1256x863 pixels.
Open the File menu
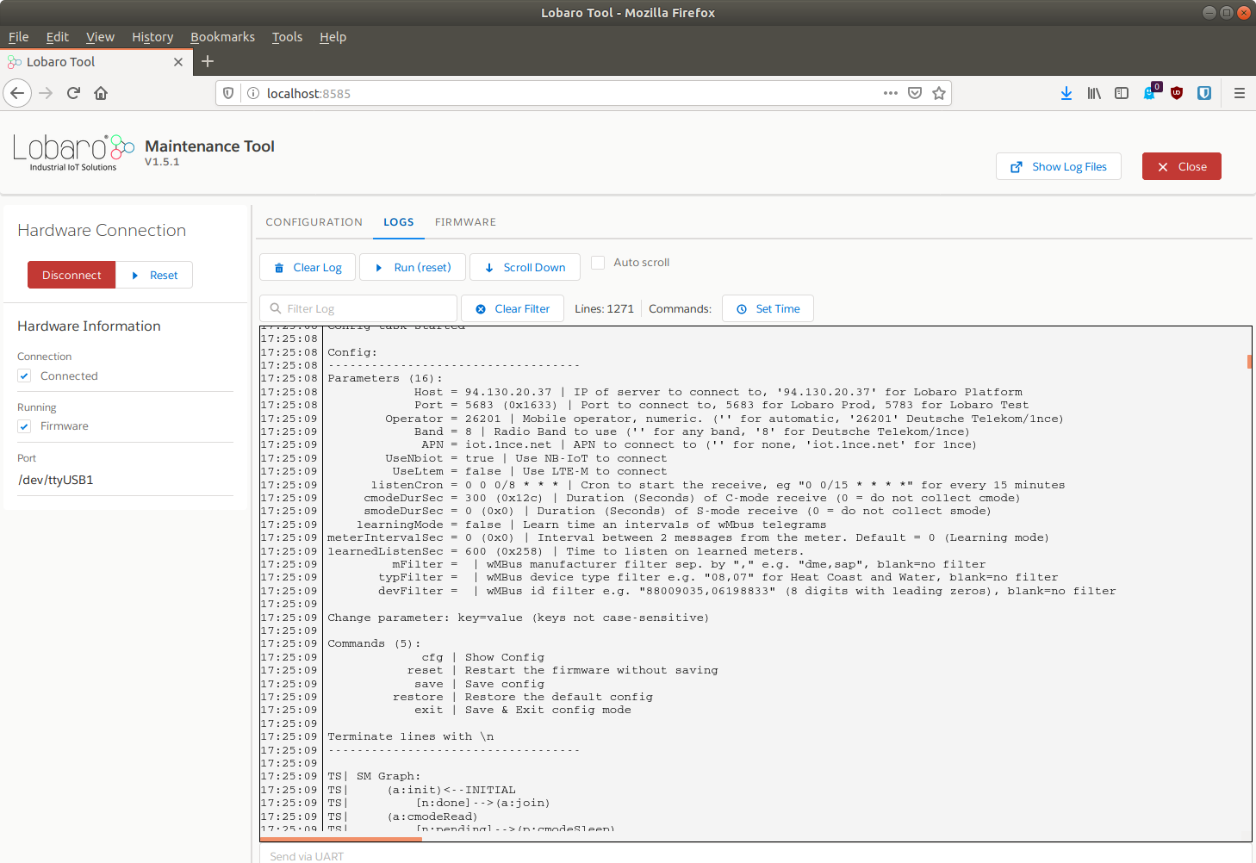(19, 37)
